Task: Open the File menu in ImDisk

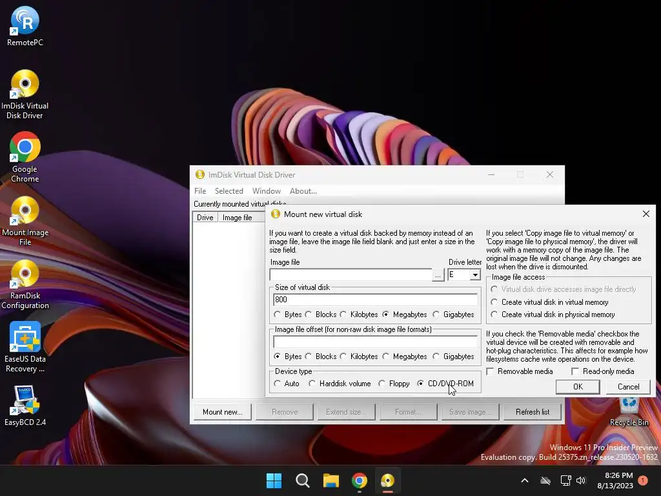Action: click(200, 191)
